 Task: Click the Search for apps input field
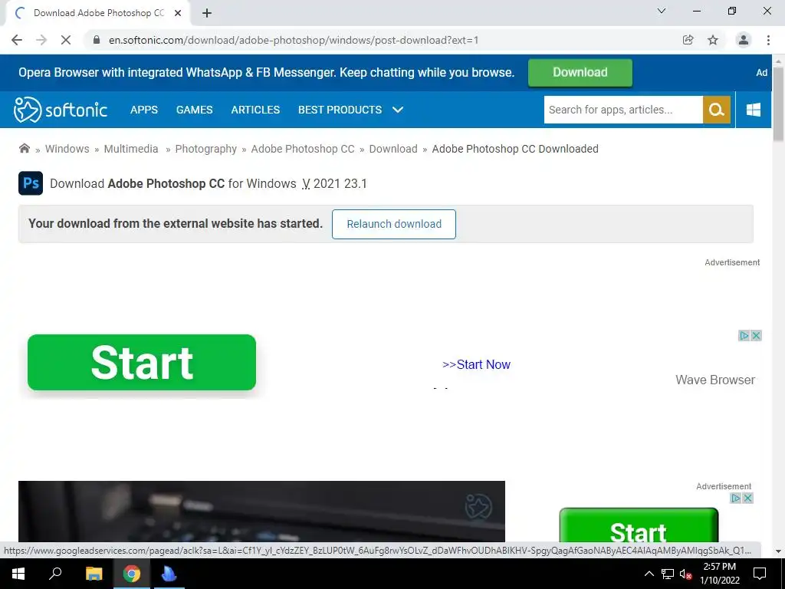coord(622,110)
